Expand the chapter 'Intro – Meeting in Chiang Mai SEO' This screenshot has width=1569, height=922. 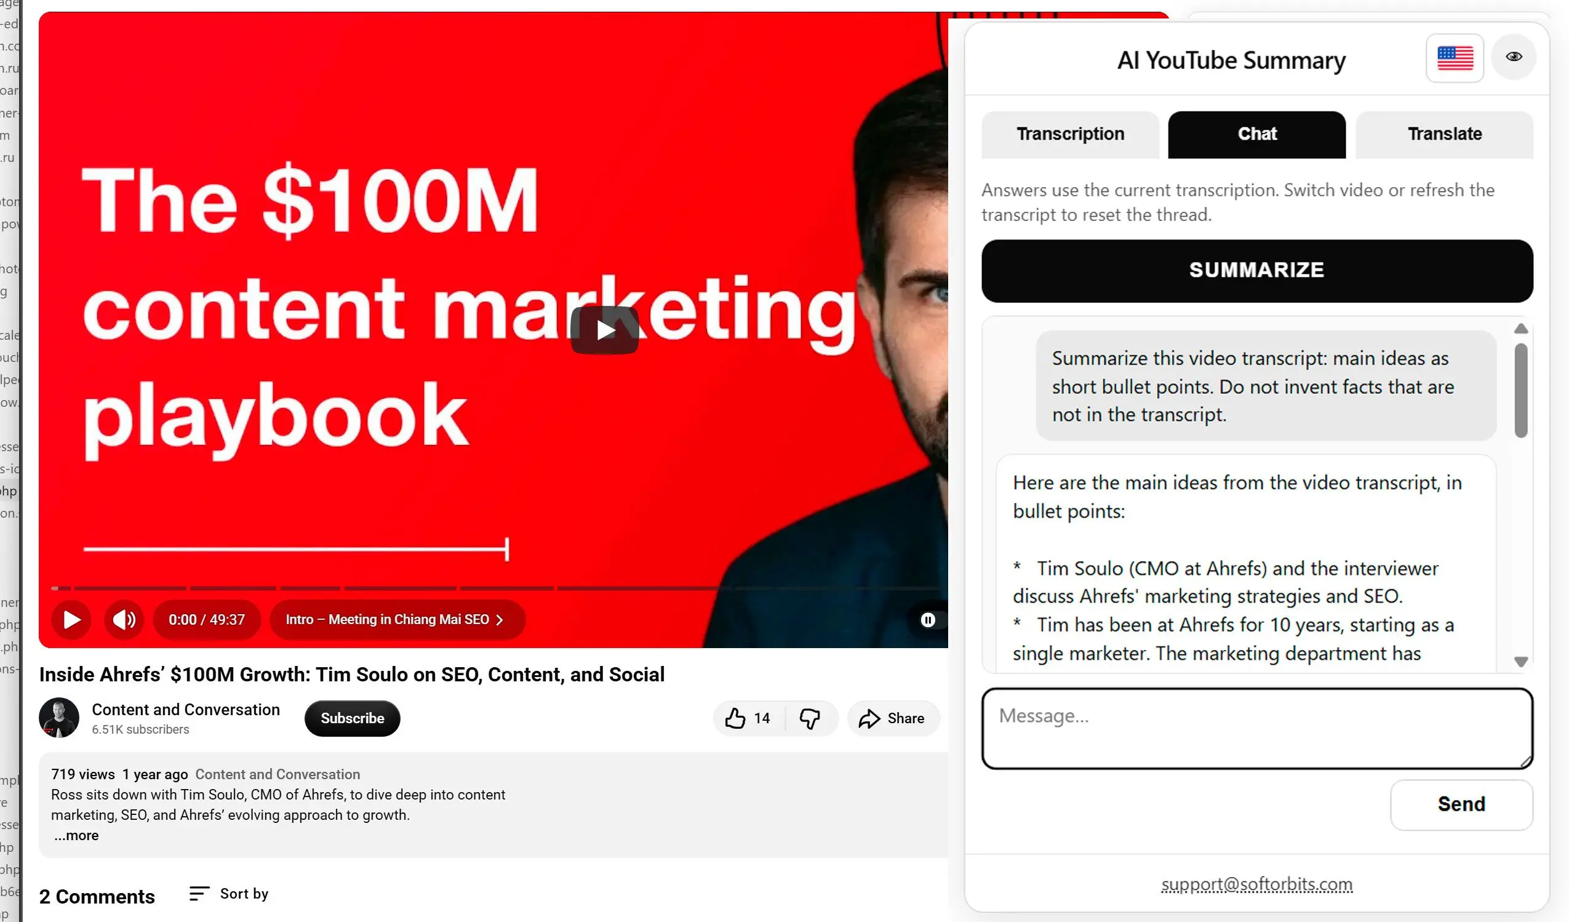(397, 619)
